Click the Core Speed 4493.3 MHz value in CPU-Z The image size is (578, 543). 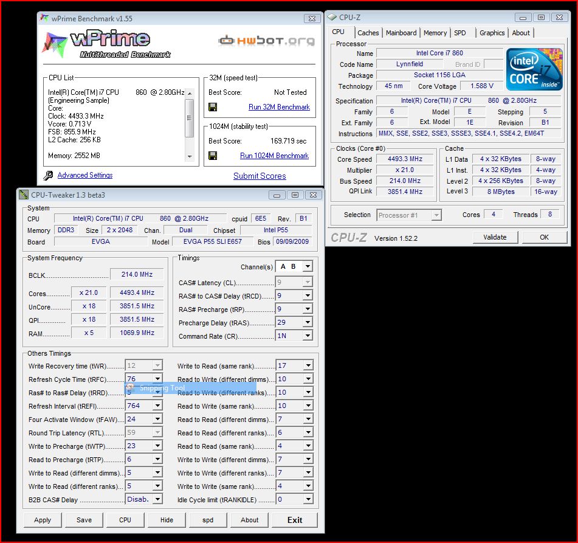405,159
